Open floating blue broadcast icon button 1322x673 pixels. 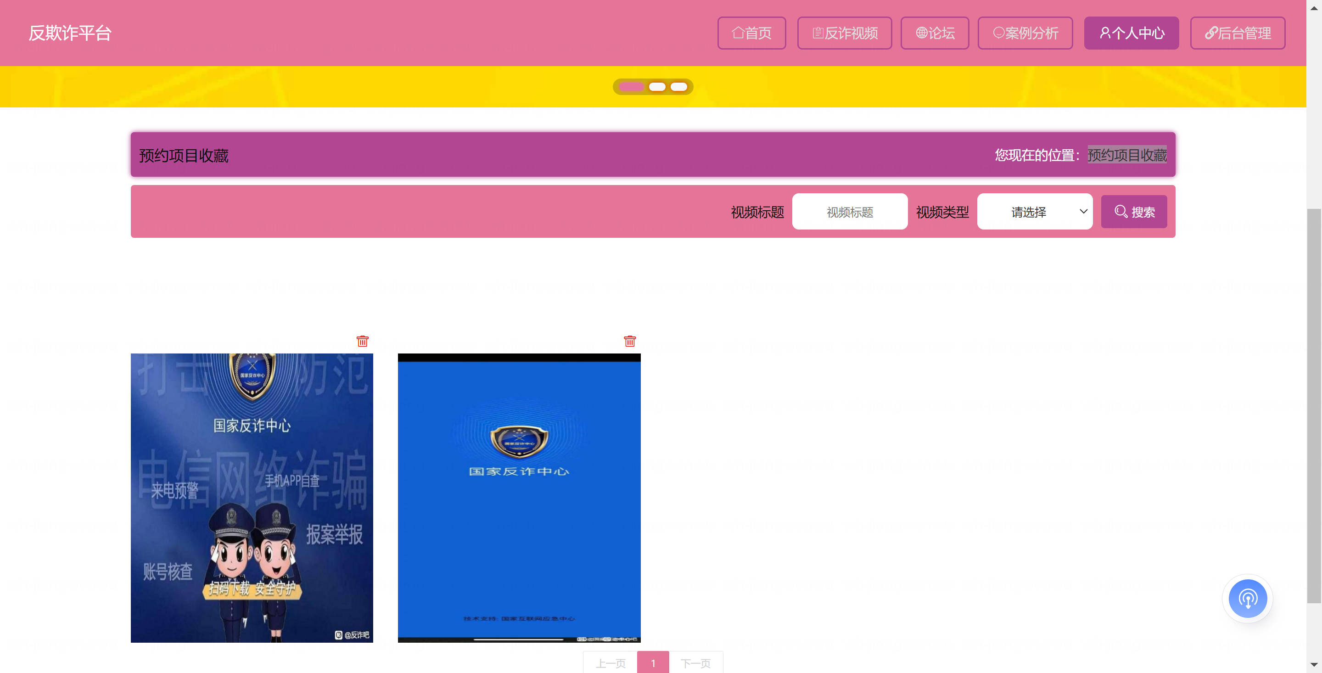coord(1247,598)
